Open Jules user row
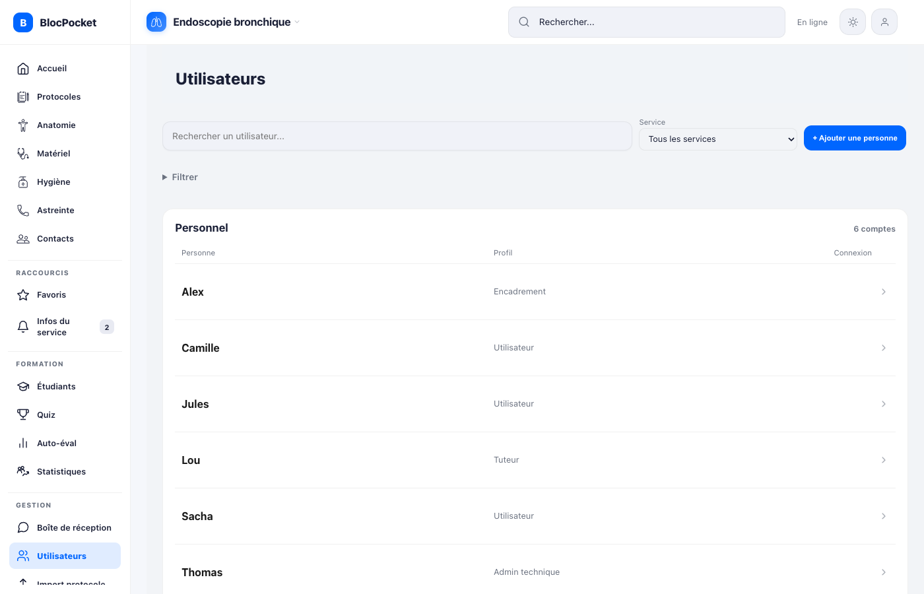This screenshot has width=924, height=594. [535, 404]
